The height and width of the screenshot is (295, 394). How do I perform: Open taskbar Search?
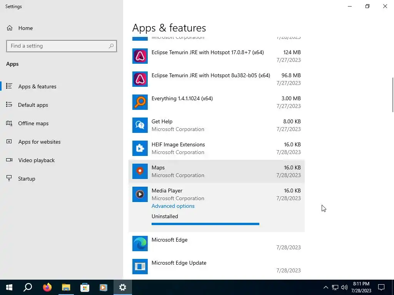pos(28,287)
